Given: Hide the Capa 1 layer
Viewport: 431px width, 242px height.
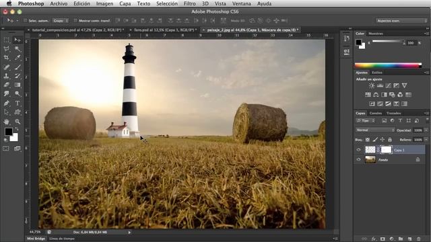Looking at the screenshot, I should (358, 150).
